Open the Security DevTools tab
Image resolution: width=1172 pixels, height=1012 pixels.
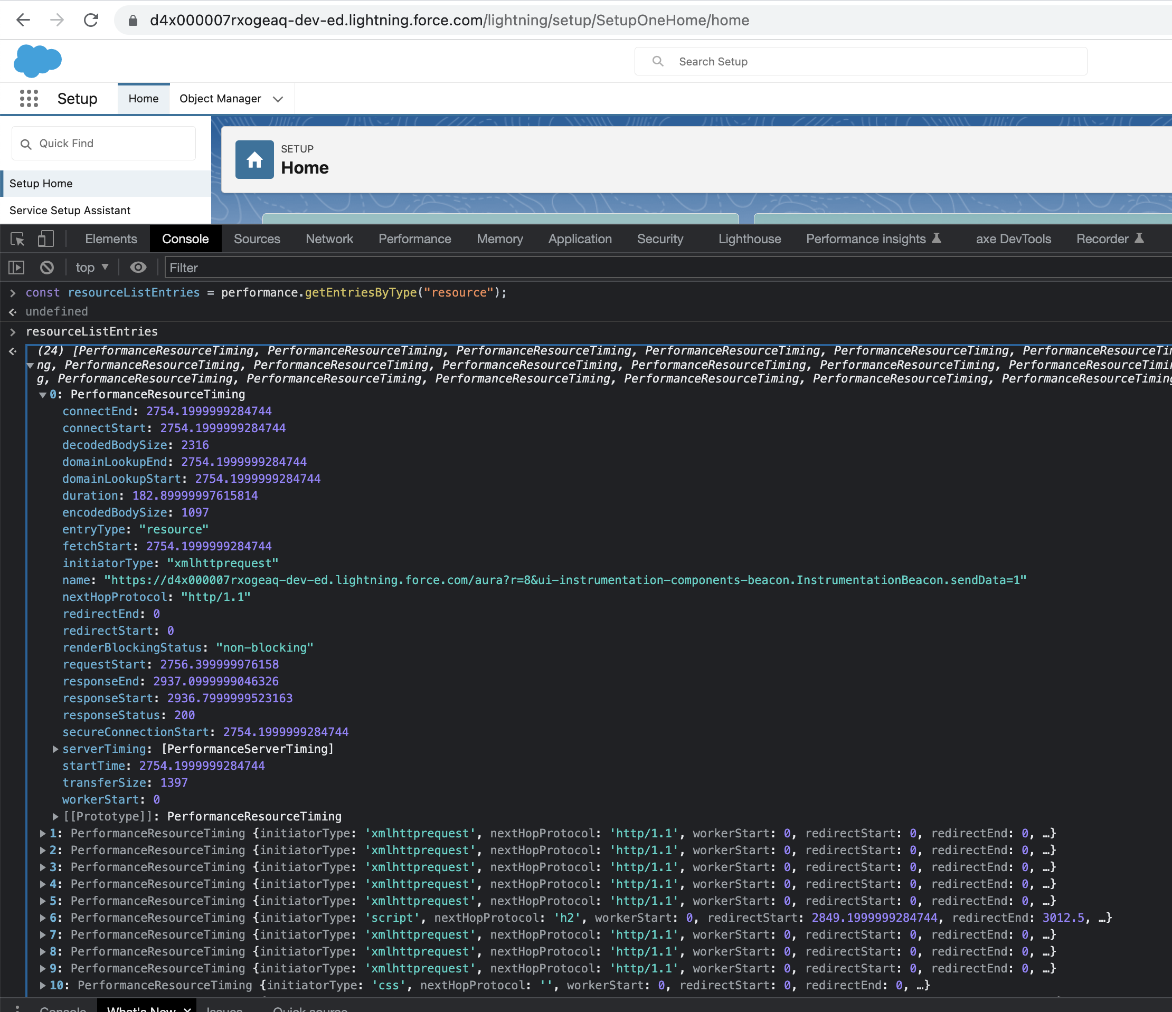click(660, 239)
